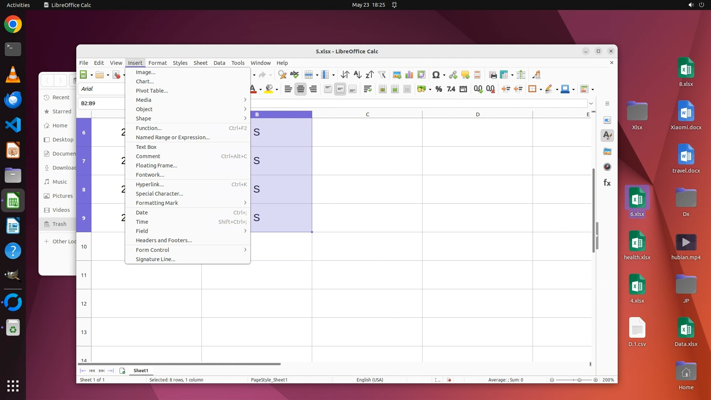Viewport: 711px width, 400px height.
Task: Click the AutoFilter funnel icon
Action: [x=382, y=75]
